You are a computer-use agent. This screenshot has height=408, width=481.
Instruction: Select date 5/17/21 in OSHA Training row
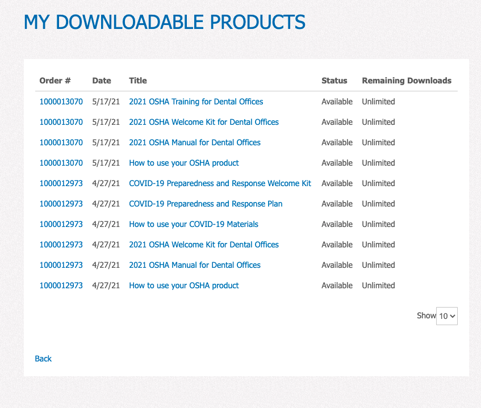(x=106, y=102)
